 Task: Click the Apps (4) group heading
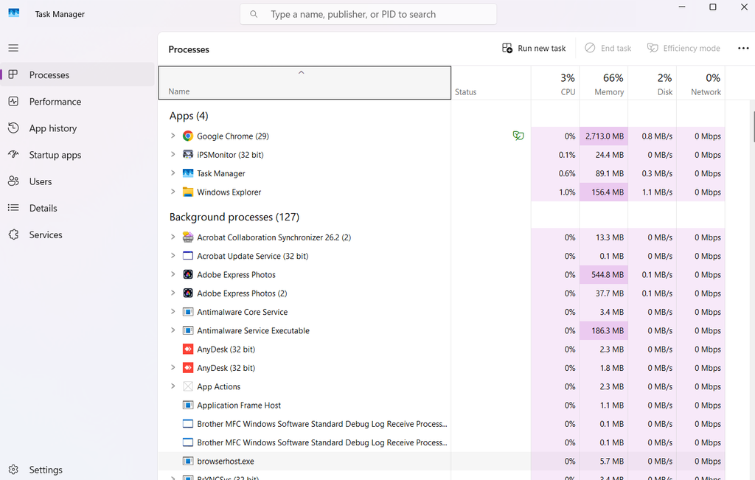189,116
